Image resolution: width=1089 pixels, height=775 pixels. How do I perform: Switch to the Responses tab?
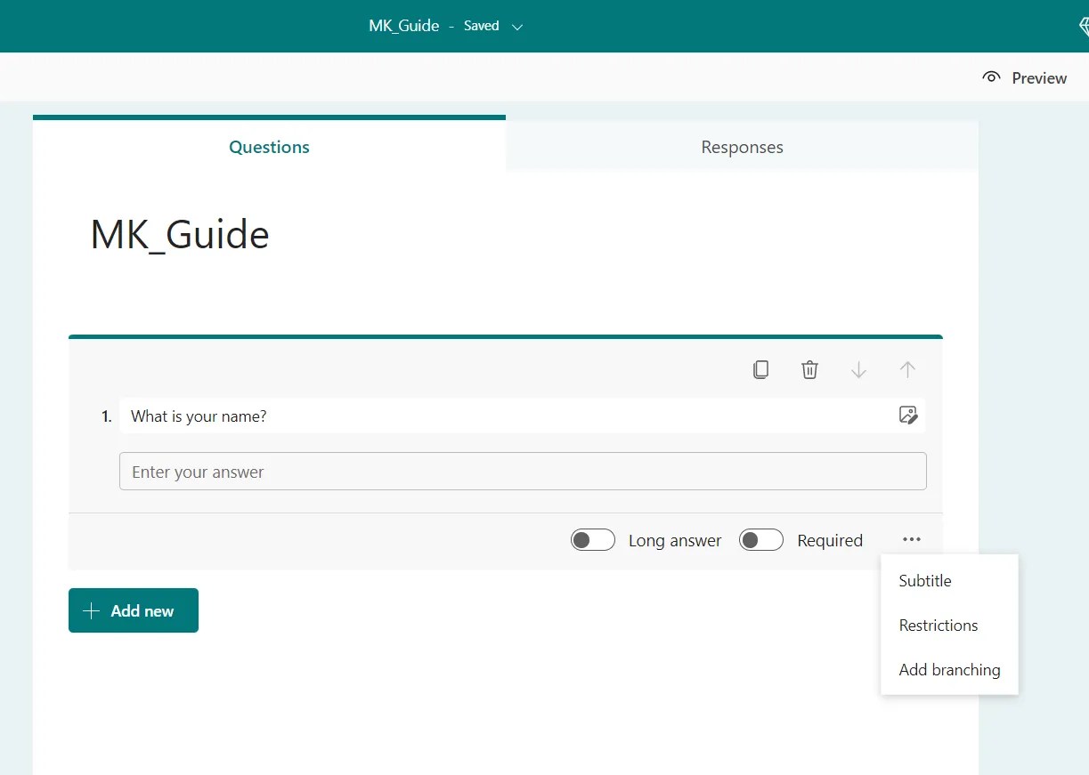742,147
